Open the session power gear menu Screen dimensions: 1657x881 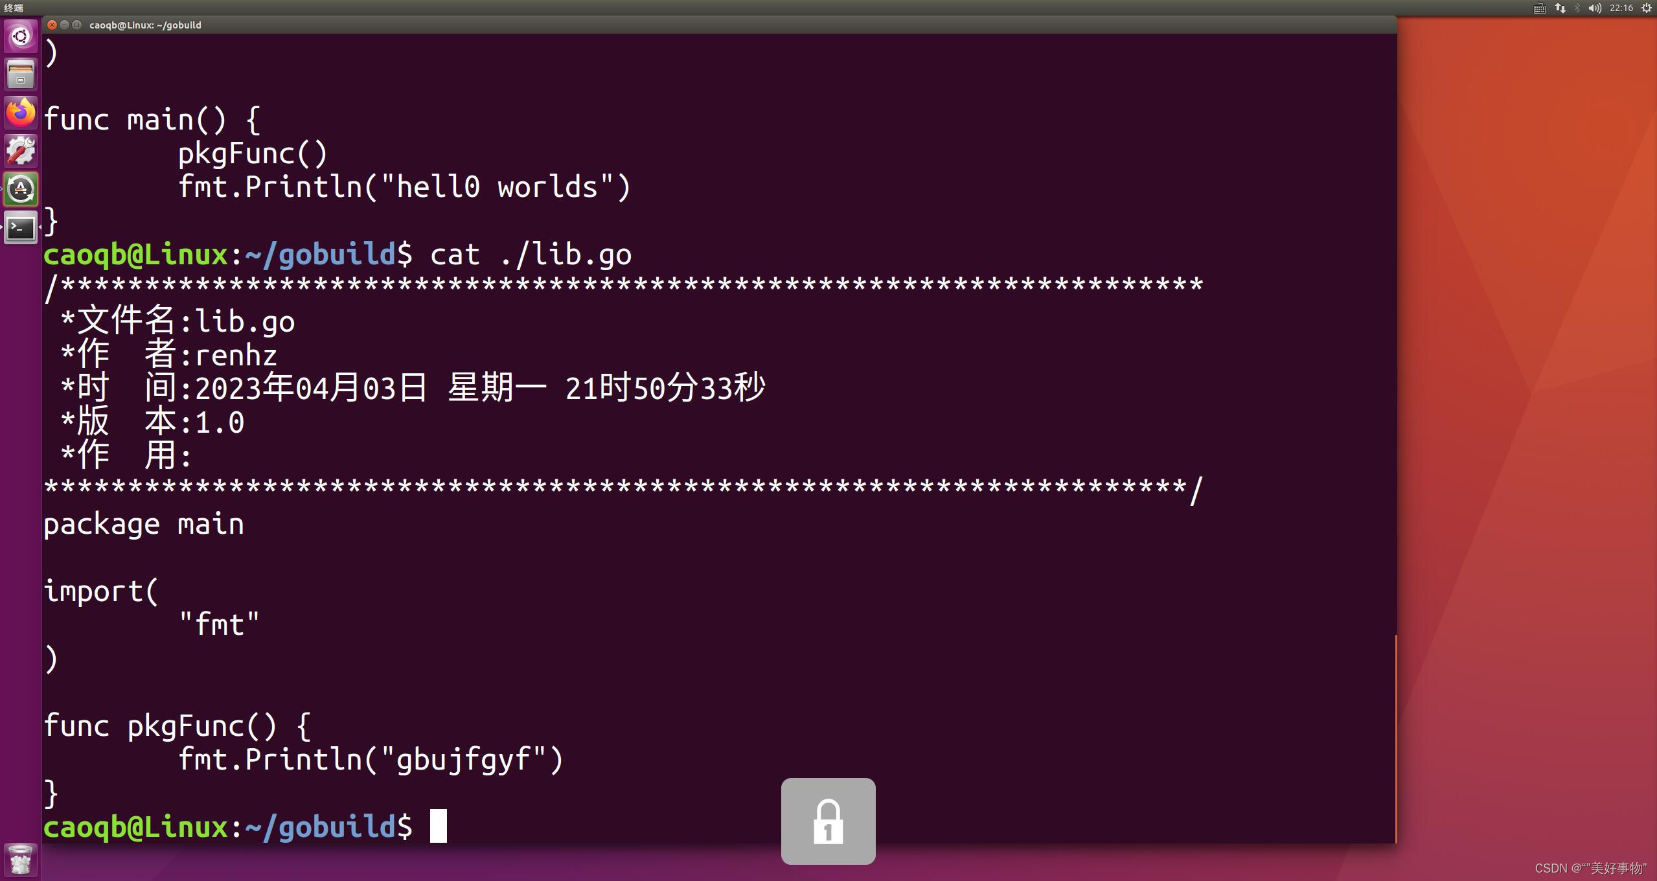point(1647,8)
